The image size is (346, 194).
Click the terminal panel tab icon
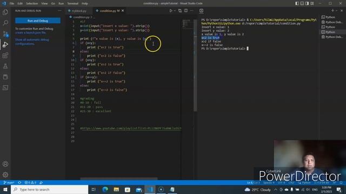pyautogui.click(x=201, y=11)
